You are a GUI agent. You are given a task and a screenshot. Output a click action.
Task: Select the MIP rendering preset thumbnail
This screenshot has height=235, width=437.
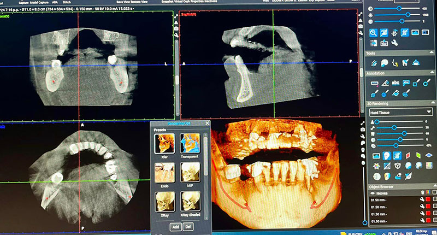[x=190, y=172]
